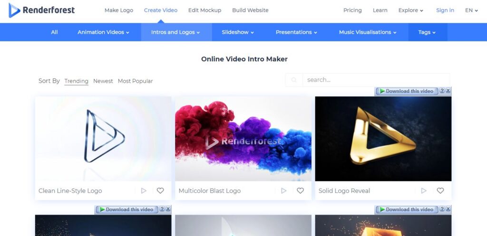
Task: Open help icon on bottom-right card download bar
Action: tap(442, 209)
